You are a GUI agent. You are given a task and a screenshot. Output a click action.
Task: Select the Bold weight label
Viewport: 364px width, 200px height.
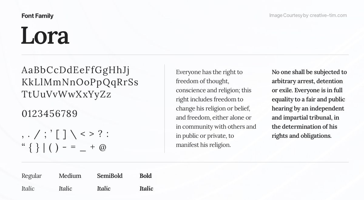(x=146, y=176)
